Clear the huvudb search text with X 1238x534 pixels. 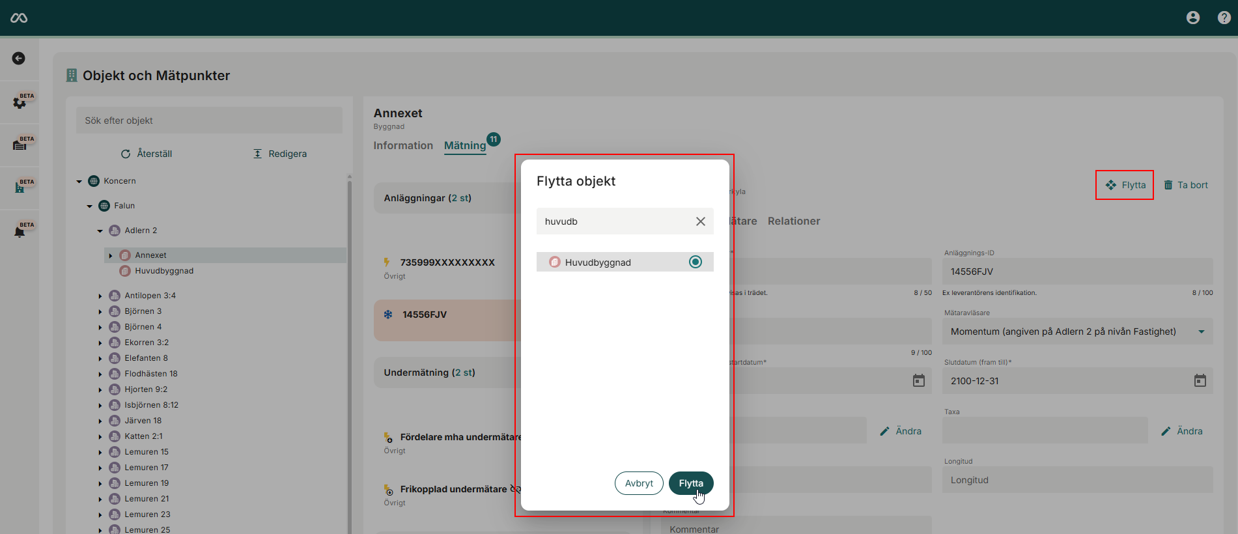700,221
